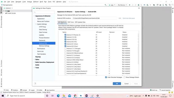
Task: Uncheck Android 8.1 (Oreo) checkbox
Action: (65, 44)
